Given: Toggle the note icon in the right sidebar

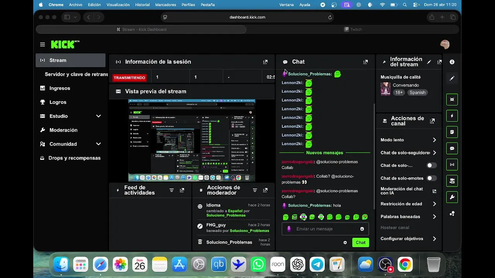Looking at the screenshot, I should click(452, 132).
